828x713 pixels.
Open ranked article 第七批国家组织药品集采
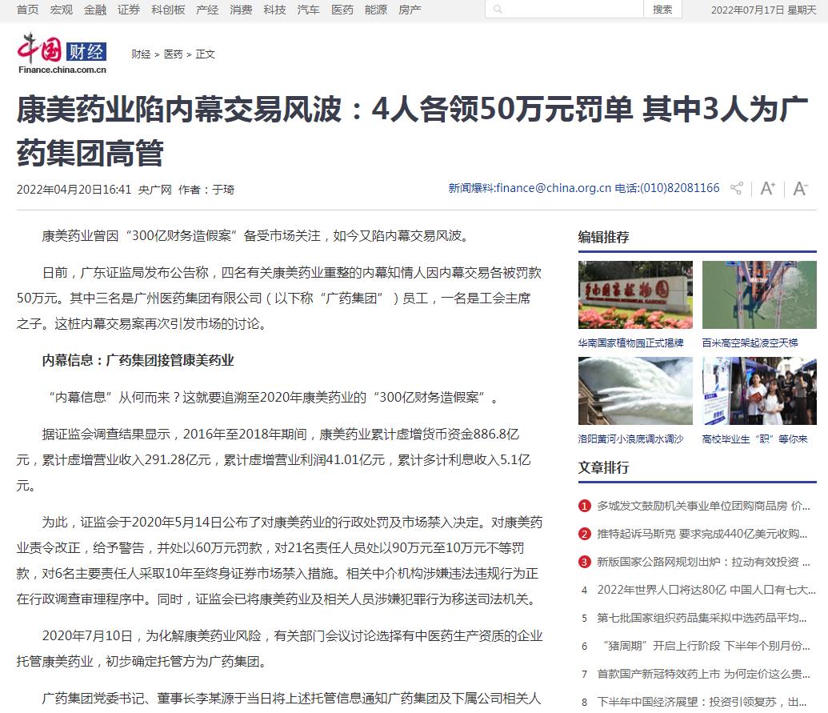(x=702, y=618)
